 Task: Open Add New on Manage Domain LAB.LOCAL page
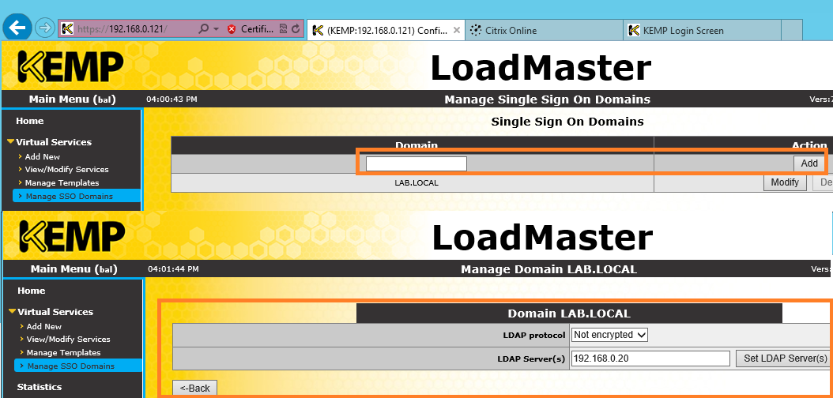pos(44,326)
